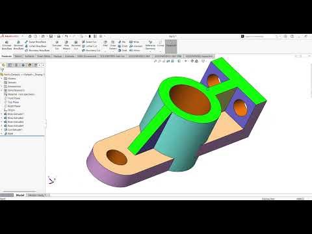The width and height of the screenshot is (312, 234).
Task: Open the Hole Wizard tool
Action: point(66,45)
